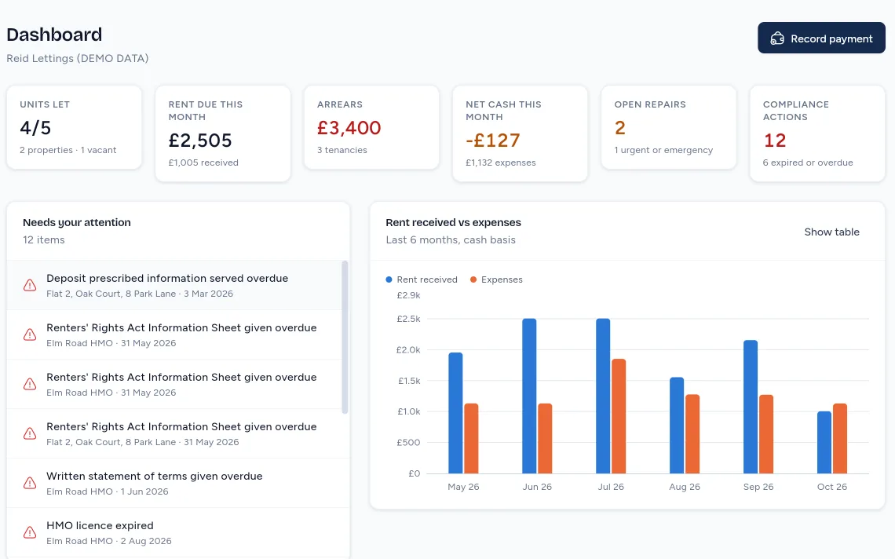Click the orange Expenses legend dot
This screenshot has height=559, width=895.
coord(473,279)
